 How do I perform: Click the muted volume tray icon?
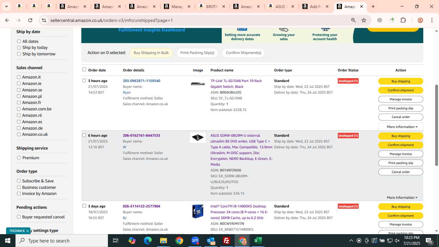[x=397, y=241]
